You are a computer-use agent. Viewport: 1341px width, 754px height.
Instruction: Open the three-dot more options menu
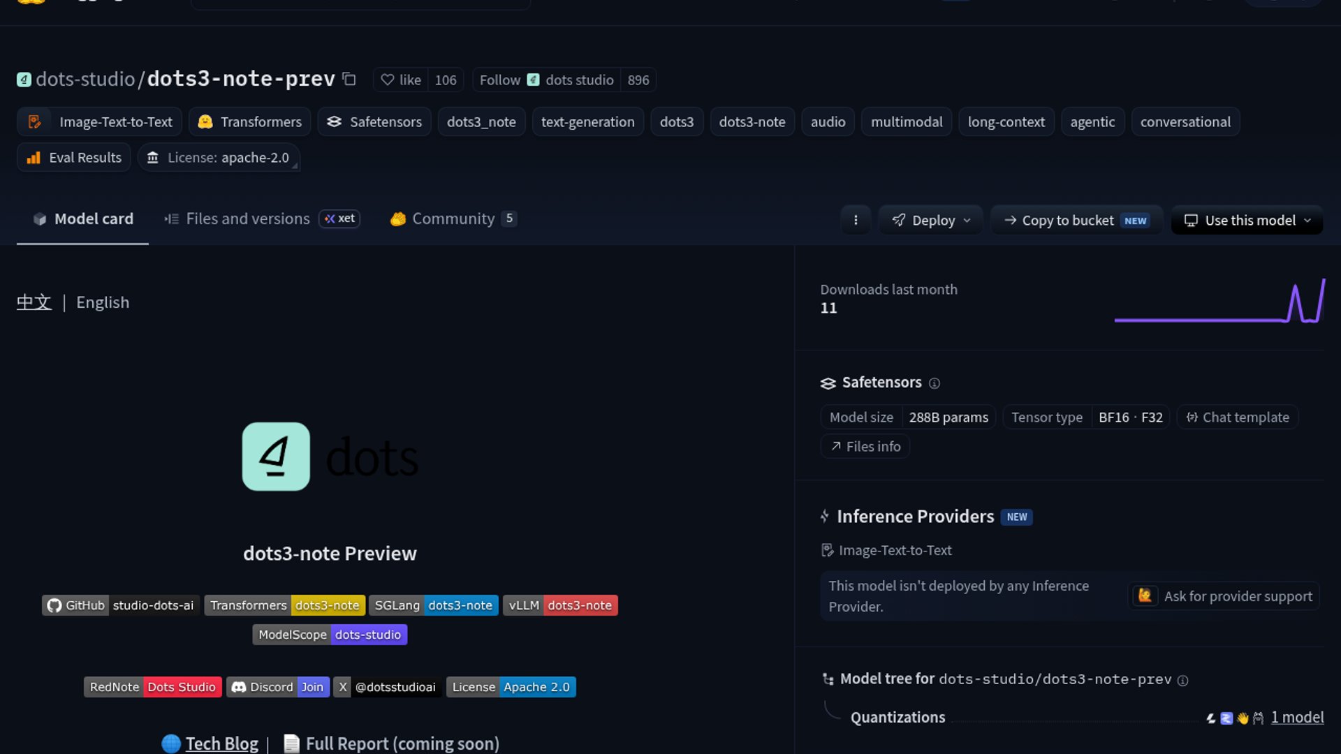tap(856, 221)
